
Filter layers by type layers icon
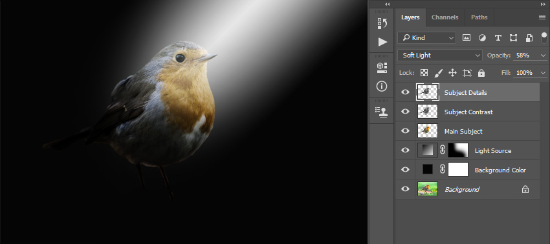click(498, 38)
